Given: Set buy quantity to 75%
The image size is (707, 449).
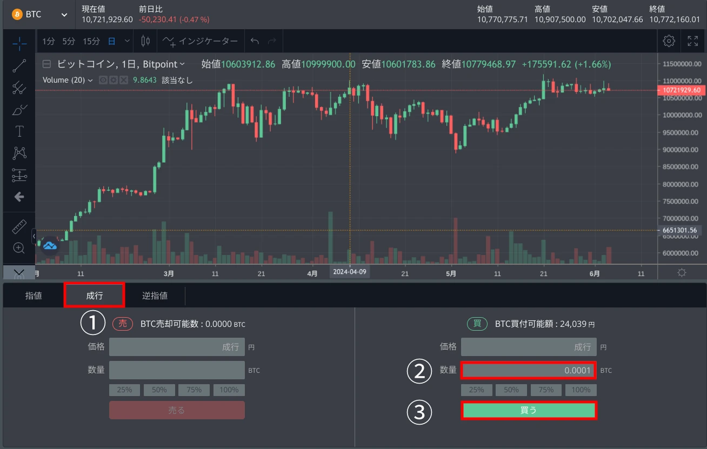Looking at the screenshot, I should pyautogui.click(x=546, y=390).
